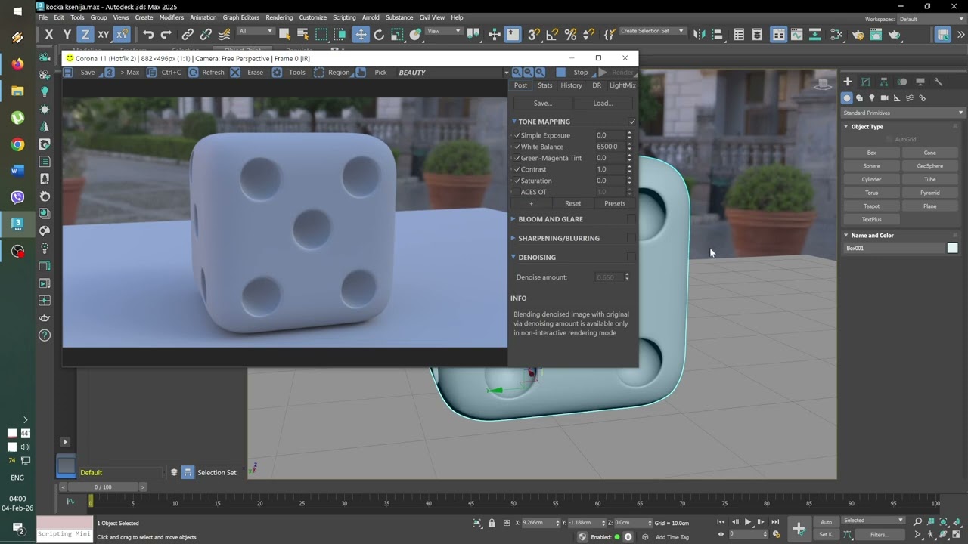Click Box001 object color swatch
This screenshot has width=968, height=544.
(952, 248)
